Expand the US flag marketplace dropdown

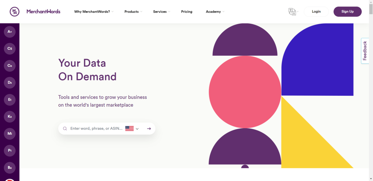(132, 129)
